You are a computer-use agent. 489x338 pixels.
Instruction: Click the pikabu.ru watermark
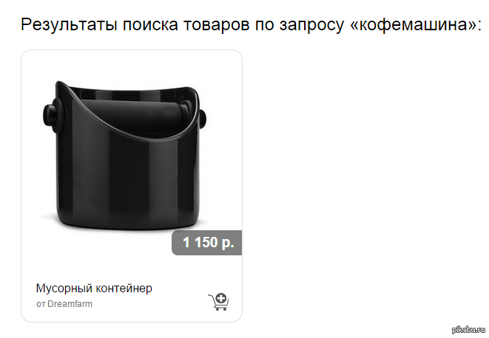point(469,330)
